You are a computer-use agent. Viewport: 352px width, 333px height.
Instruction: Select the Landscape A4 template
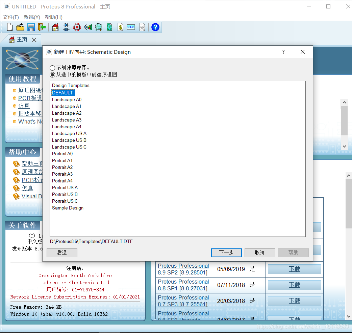point(67,127)
